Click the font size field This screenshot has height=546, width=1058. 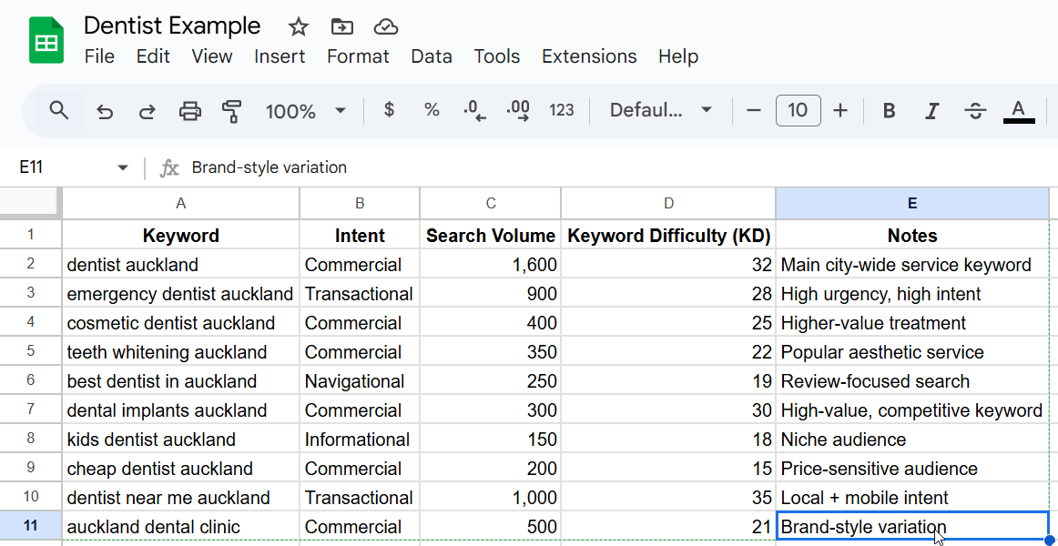click(798, 110)
